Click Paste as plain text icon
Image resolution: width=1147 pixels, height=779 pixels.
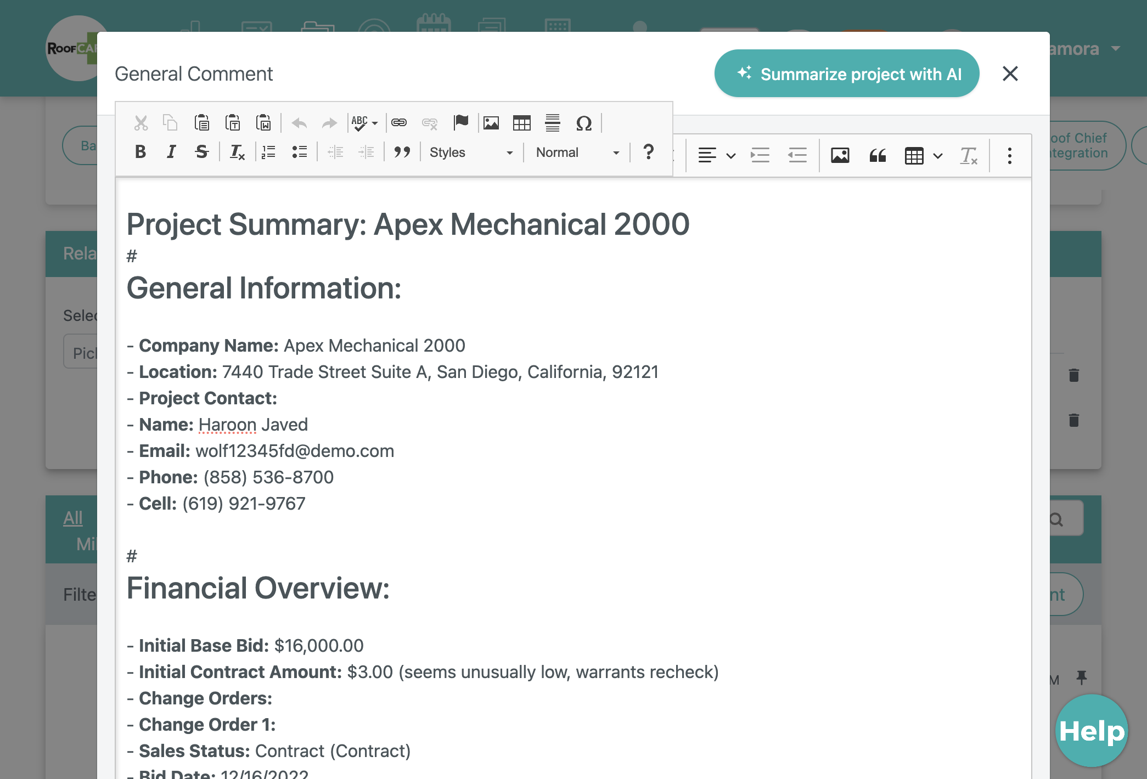pos(233,123)
